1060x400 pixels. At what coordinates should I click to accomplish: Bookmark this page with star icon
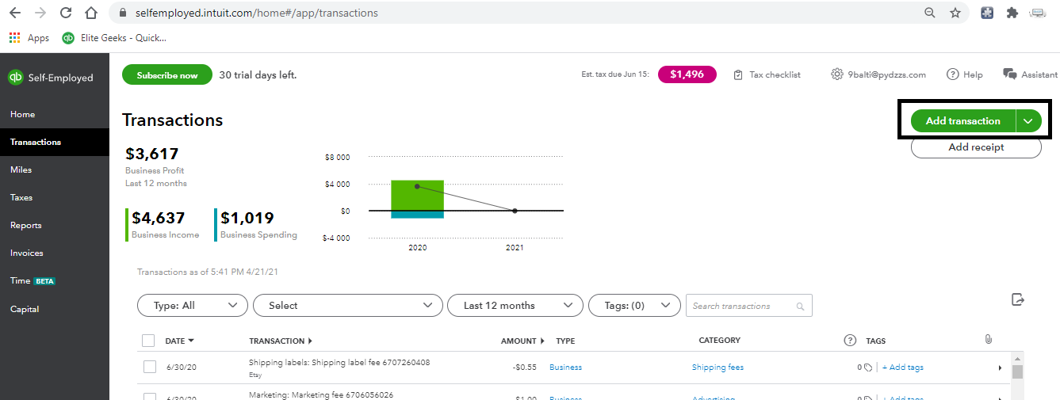pos(955,13)
